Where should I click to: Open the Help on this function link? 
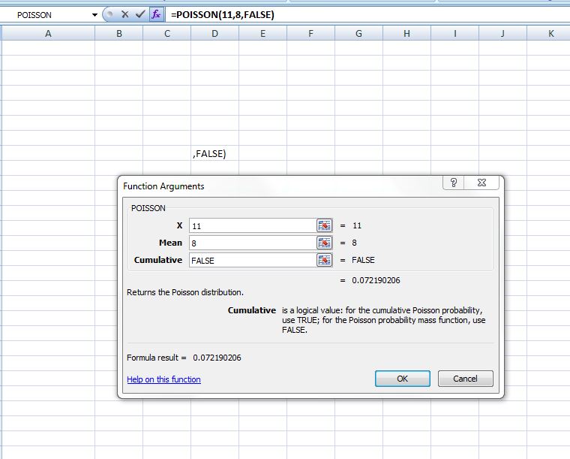[x=163, y=379]
